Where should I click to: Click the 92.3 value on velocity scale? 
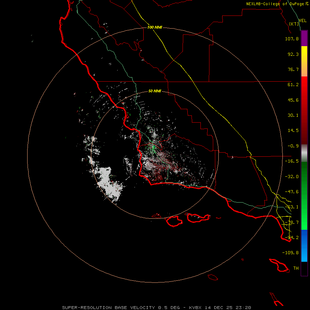pos(293,54)
